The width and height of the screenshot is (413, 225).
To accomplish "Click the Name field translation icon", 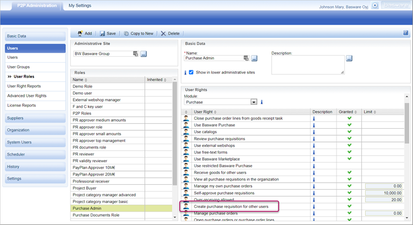I will tap(246, 58).
